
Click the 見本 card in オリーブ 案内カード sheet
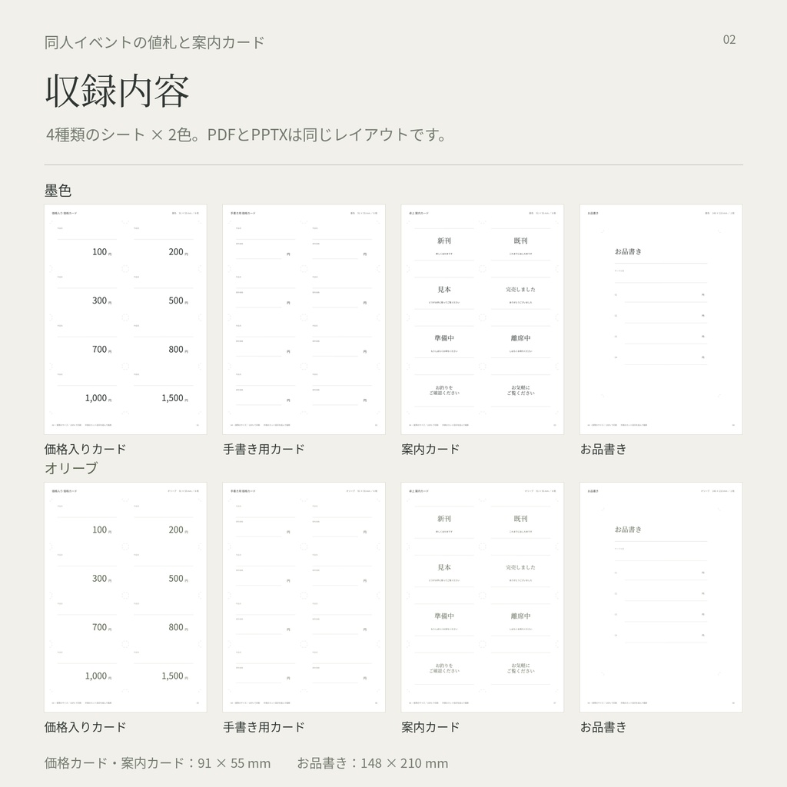tap(444, 572)
